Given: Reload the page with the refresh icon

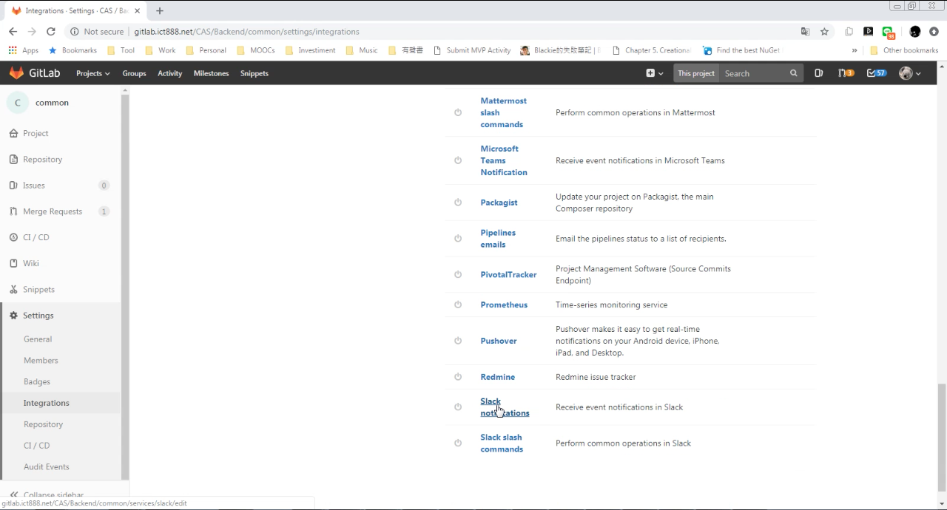Looking at the screenshot, I should pos(51,32).
